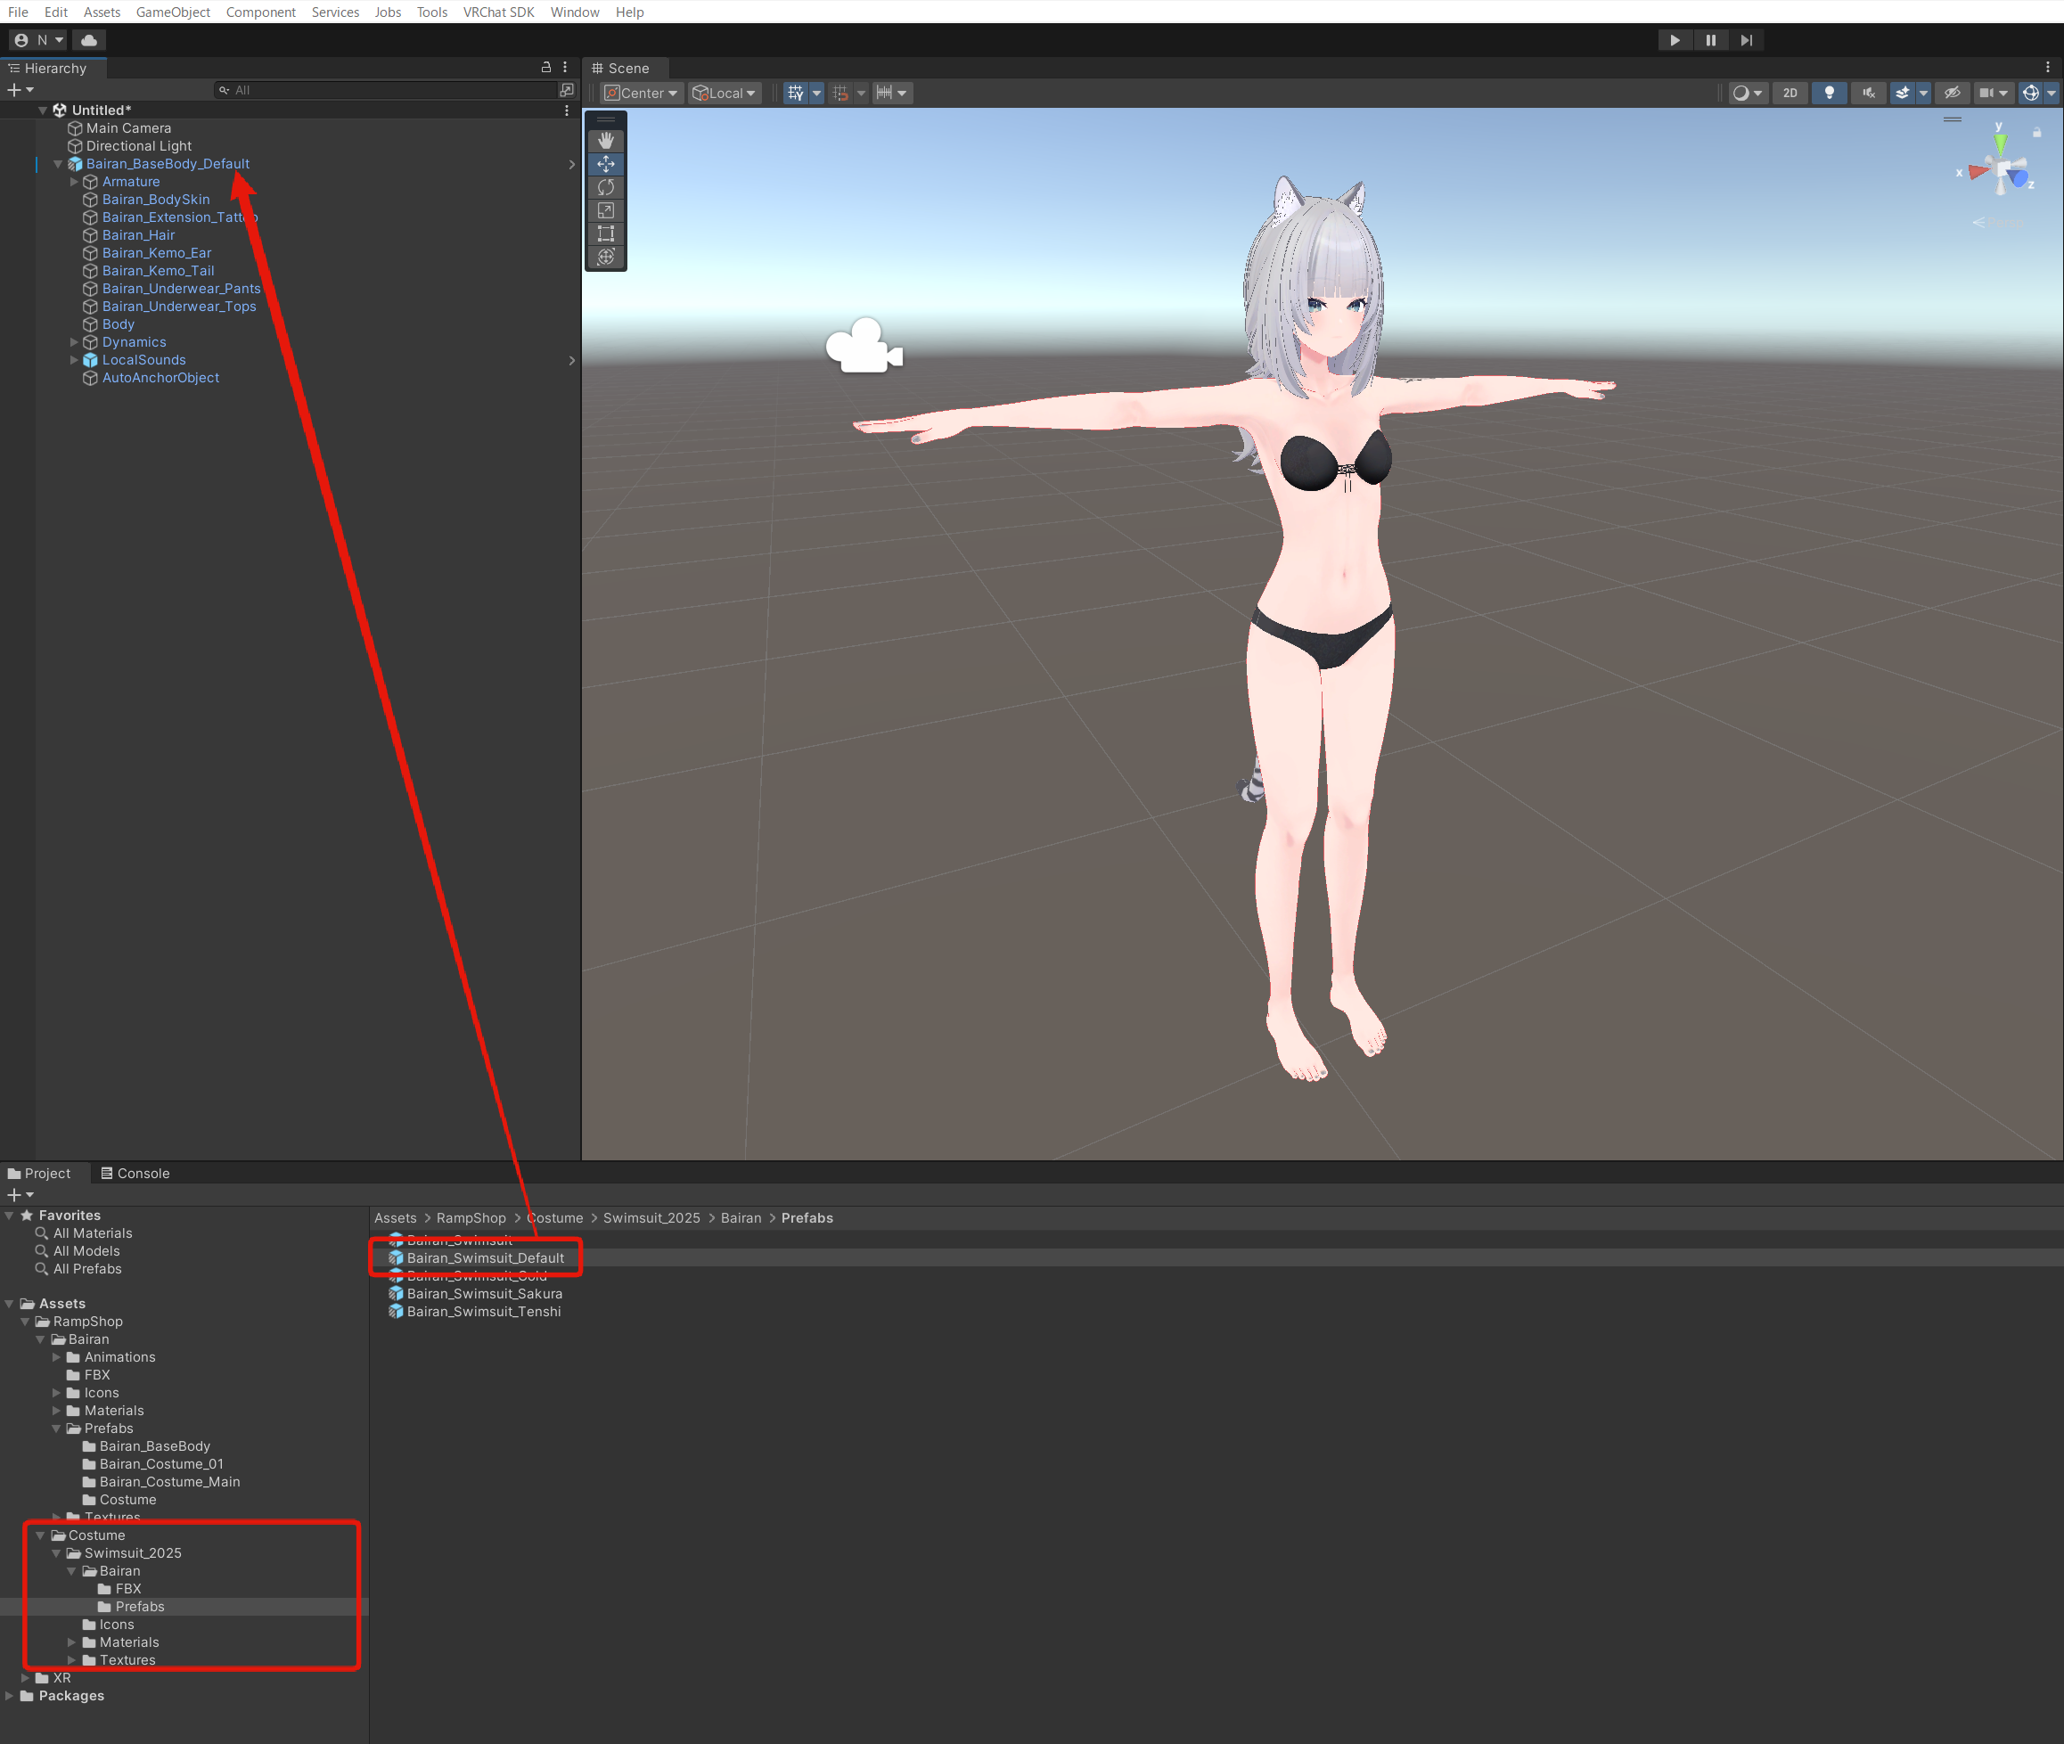The image size is (2064, 1744).
Task: Toggle 2D view mode
Action: (x=1790, y=93)
